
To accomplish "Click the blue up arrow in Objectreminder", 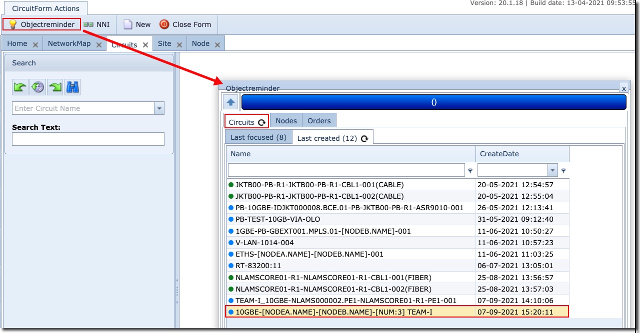I will point(230,102).
